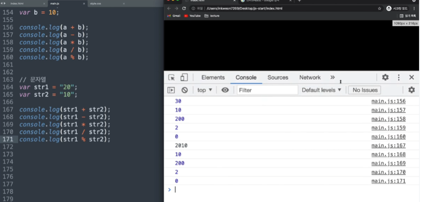
Task: Select console output value 30
Action: (x=178, y=101)
